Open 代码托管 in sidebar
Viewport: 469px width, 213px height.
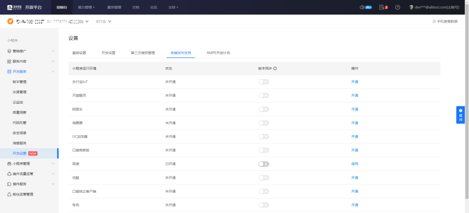20,123
